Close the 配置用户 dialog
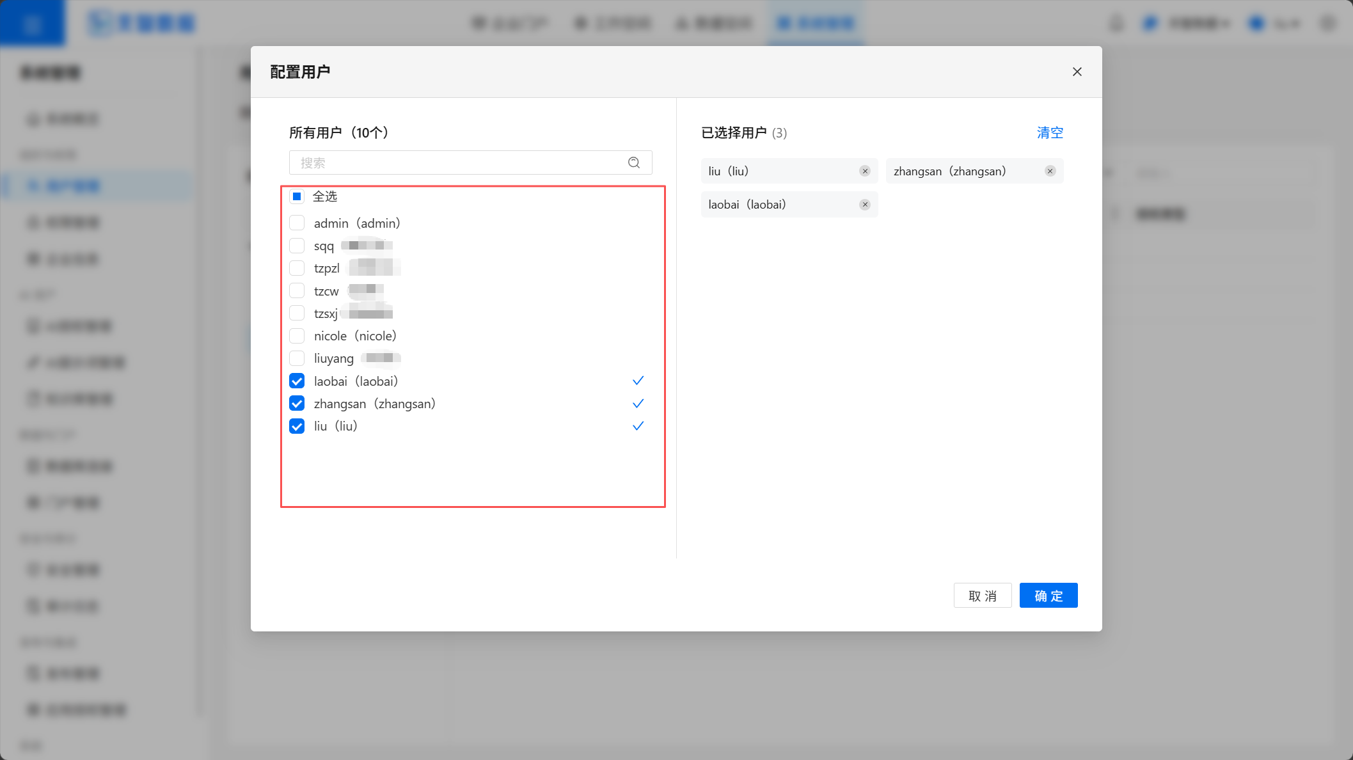 tap(1077, 72)
